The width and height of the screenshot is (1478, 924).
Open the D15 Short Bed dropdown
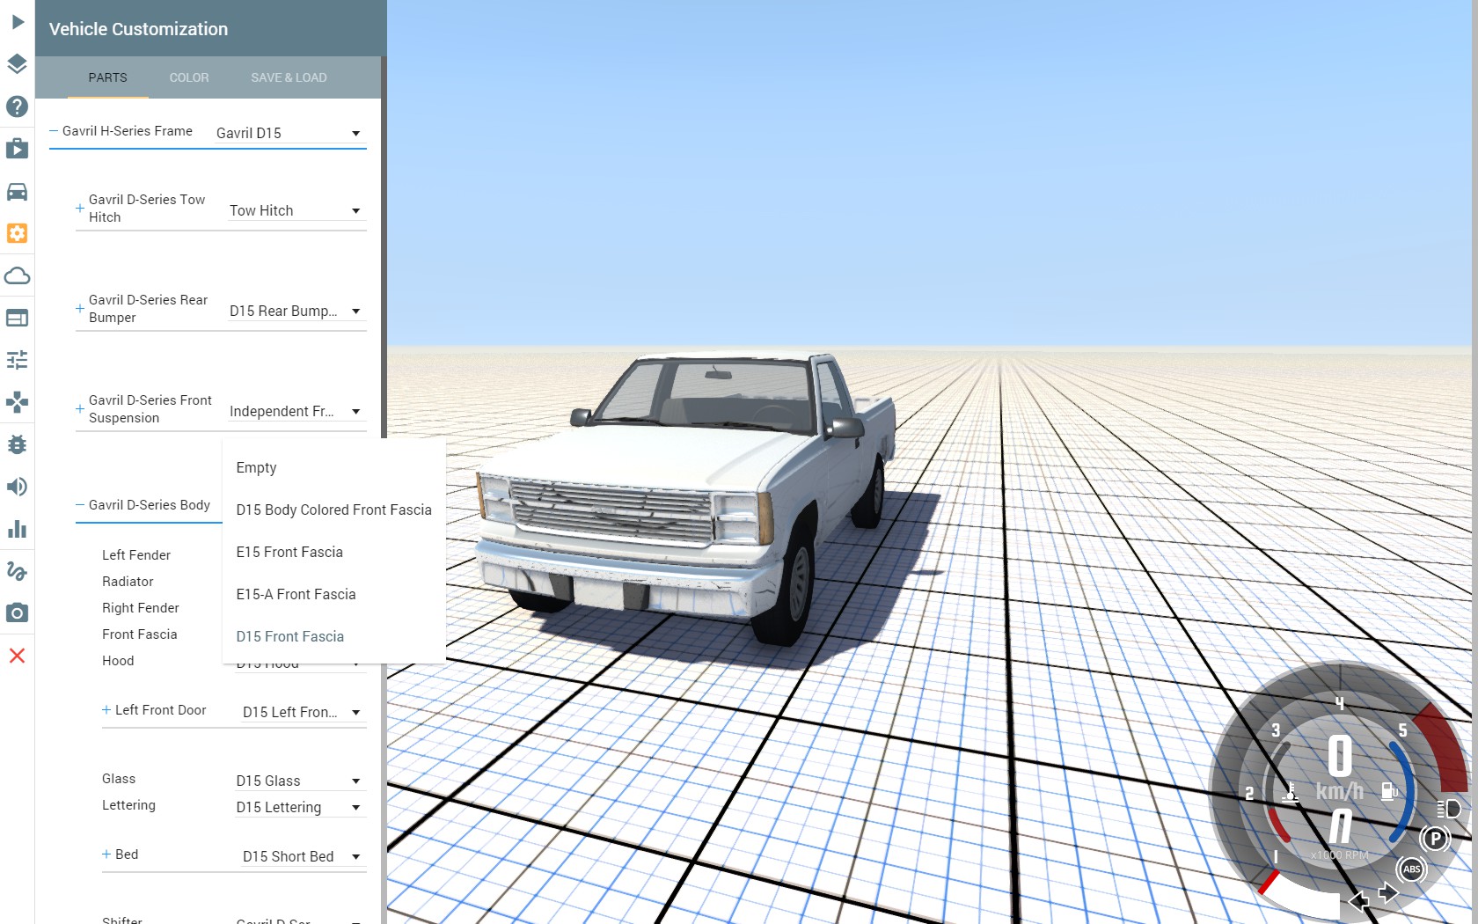click(303, 856)
